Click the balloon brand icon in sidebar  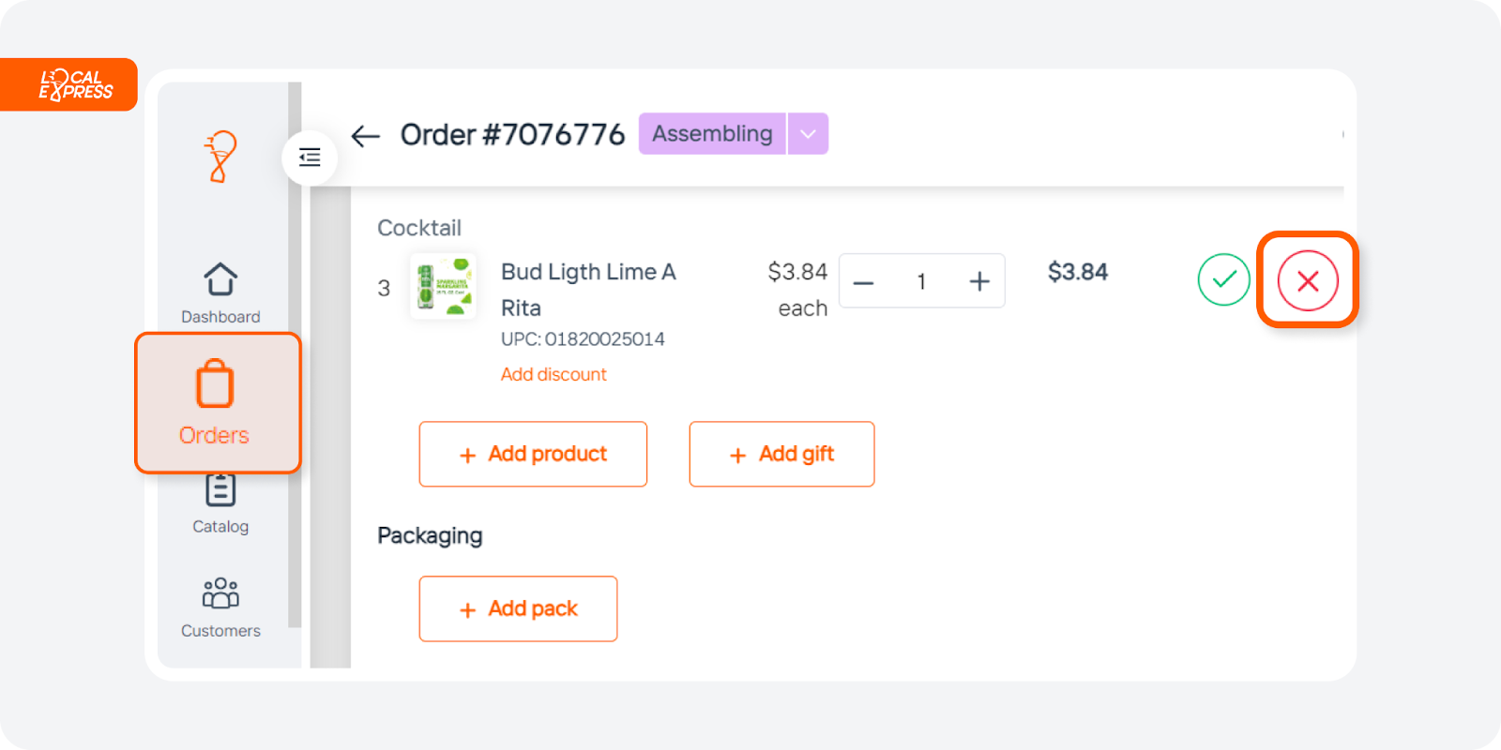[x=220, y=156]
